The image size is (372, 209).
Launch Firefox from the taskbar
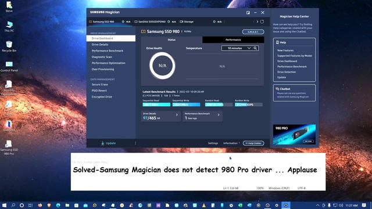40,205
